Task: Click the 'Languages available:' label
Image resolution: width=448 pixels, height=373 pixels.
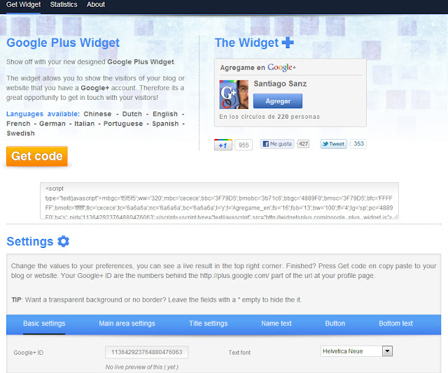Action: 43,114
